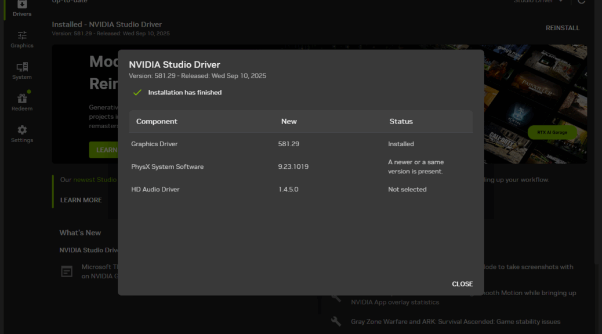This screenshot has width=602, height=334.
Task: Click the article icon beside Microsoft entry
Action: 67,271
